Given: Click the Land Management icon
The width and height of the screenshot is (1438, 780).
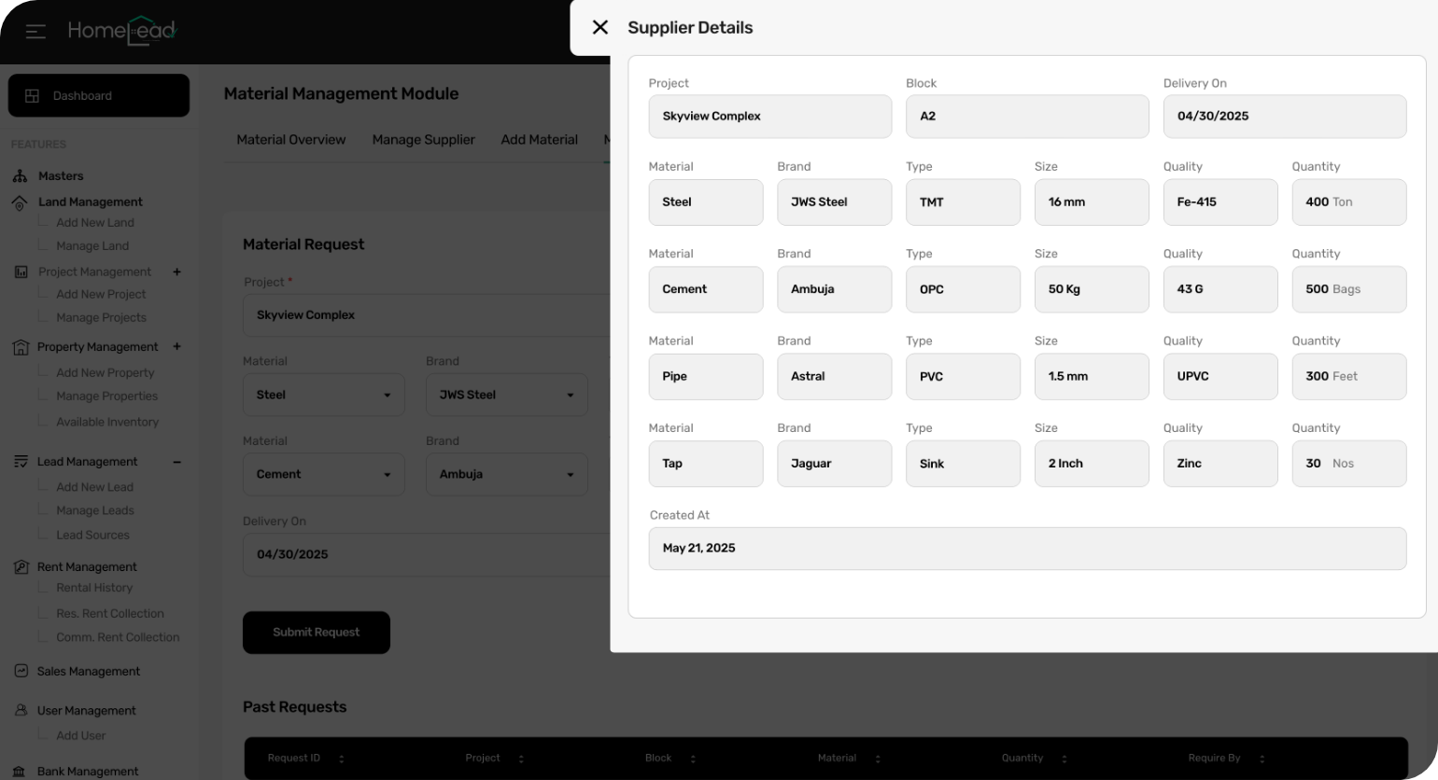Looking at the screenshot, I should point(20,202).
